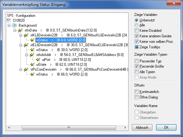The height and width of the screenshot is (137, 183).
Task: Collapse the Background tree node
Action: (x=9, y=25)
